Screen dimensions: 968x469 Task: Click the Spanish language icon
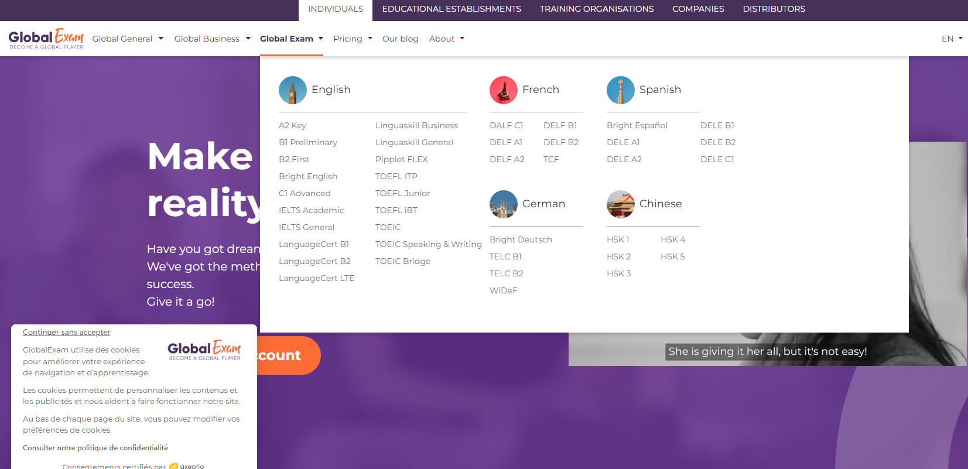click(x=620, y=90)
